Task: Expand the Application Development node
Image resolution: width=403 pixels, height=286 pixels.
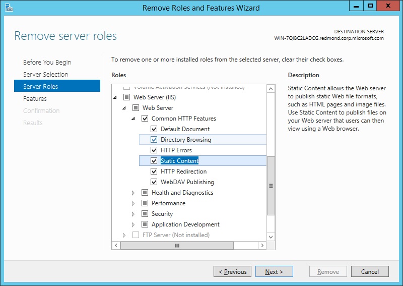Action: [x=133, y=224]
